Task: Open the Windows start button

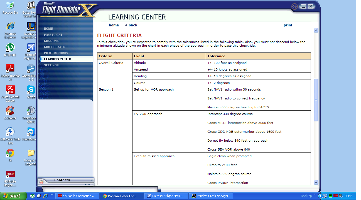Action: point(13,196)
